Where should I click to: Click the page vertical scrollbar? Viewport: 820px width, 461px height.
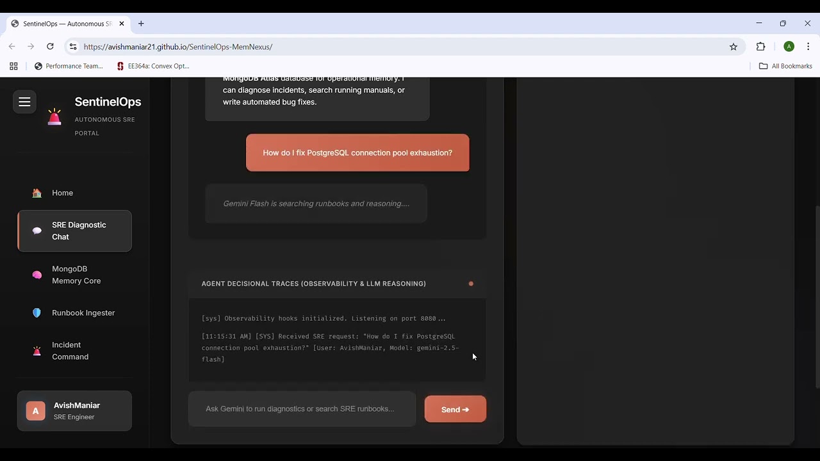tap(817, 296)
